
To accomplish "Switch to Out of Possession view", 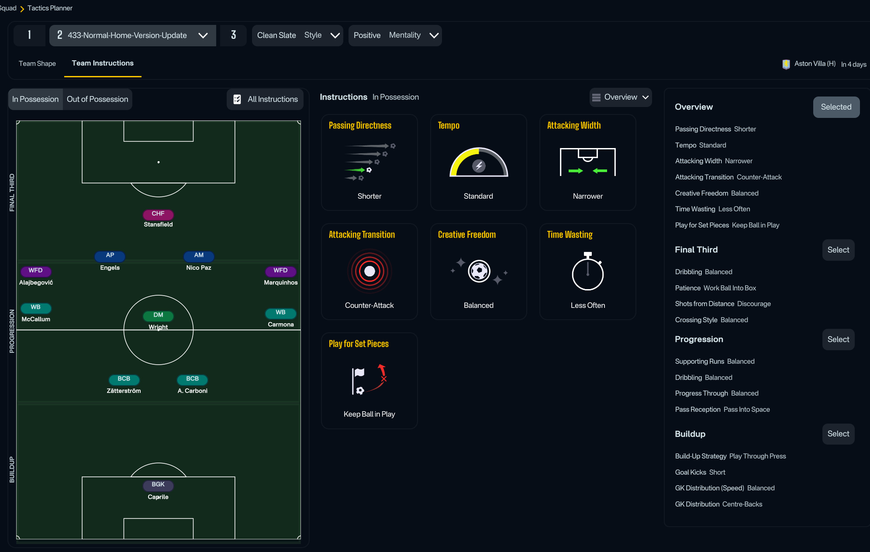I will [x=97, y=99].
